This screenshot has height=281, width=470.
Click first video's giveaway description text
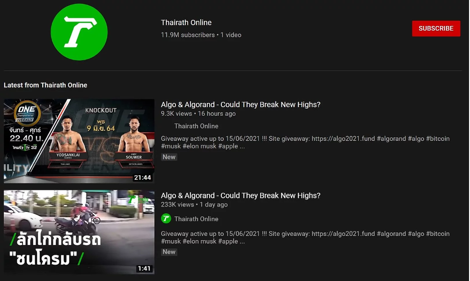click(305, 143)
